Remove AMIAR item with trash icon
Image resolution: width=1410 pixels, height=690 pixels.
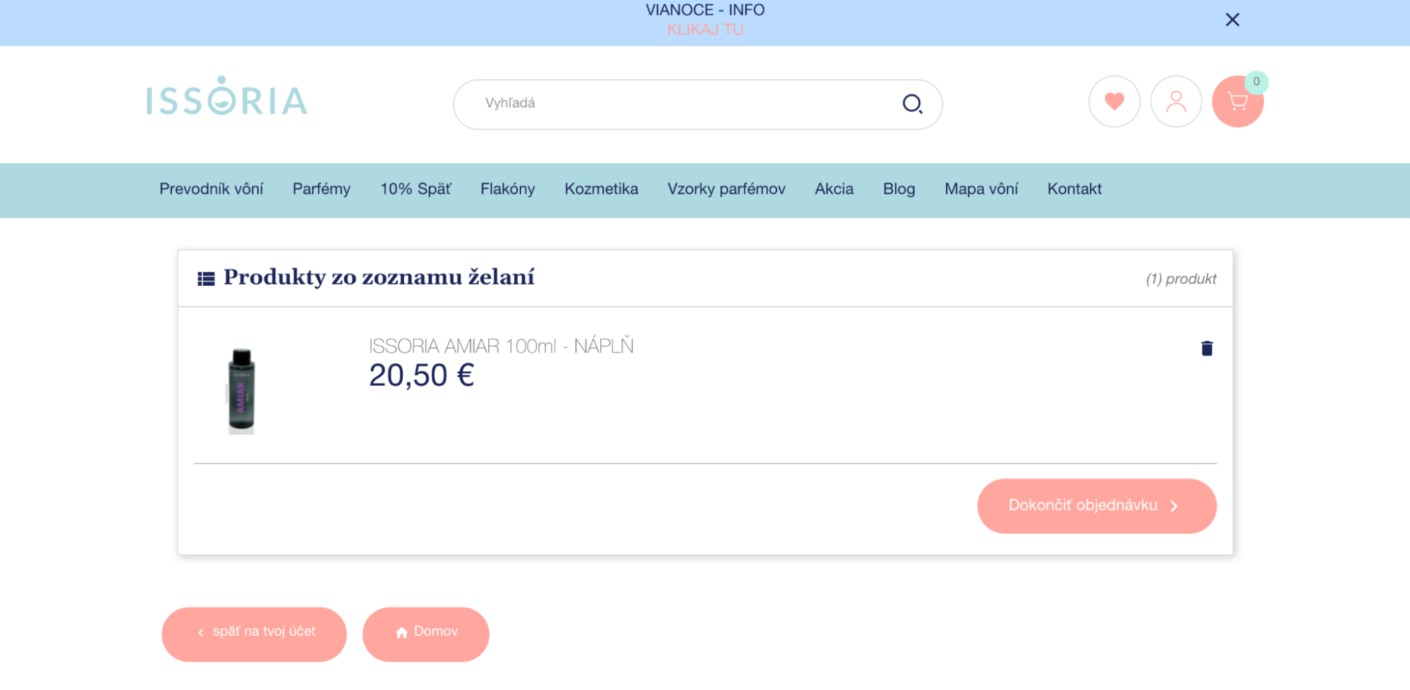click(x=1206, y=347)
